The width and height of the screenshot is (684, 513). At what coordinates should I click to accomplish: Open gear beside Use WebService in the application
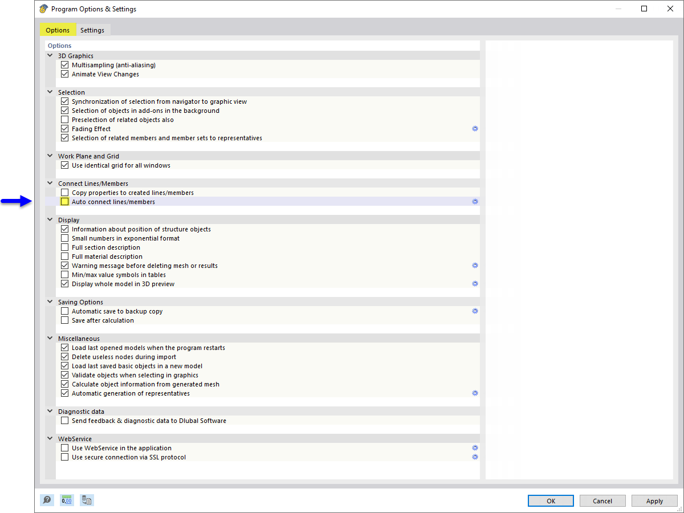click(x=475, y=447)
